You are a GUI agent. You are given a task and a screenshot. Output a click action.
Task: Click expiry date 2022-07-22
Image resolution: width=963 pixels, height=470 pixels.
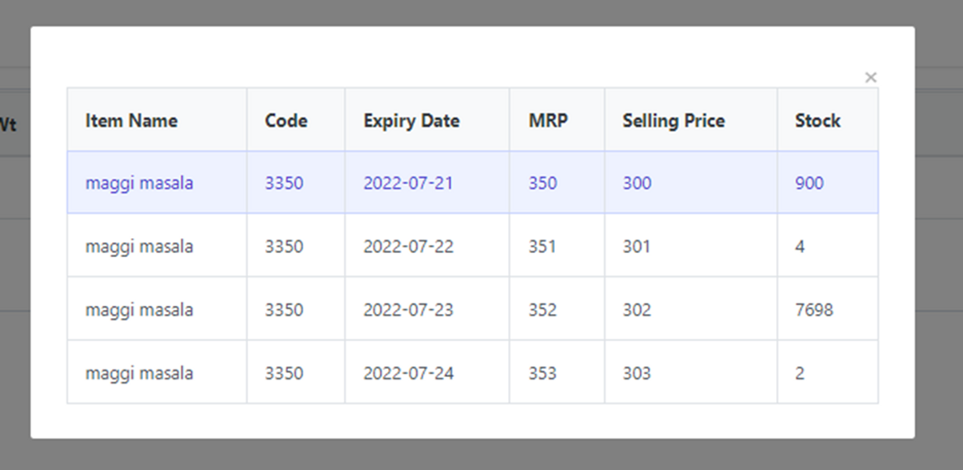coord(408,246)
